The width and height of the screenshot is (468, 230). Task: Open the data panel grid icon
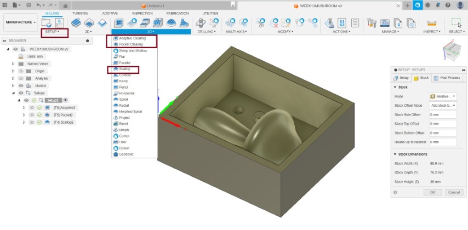coord(5,5)
